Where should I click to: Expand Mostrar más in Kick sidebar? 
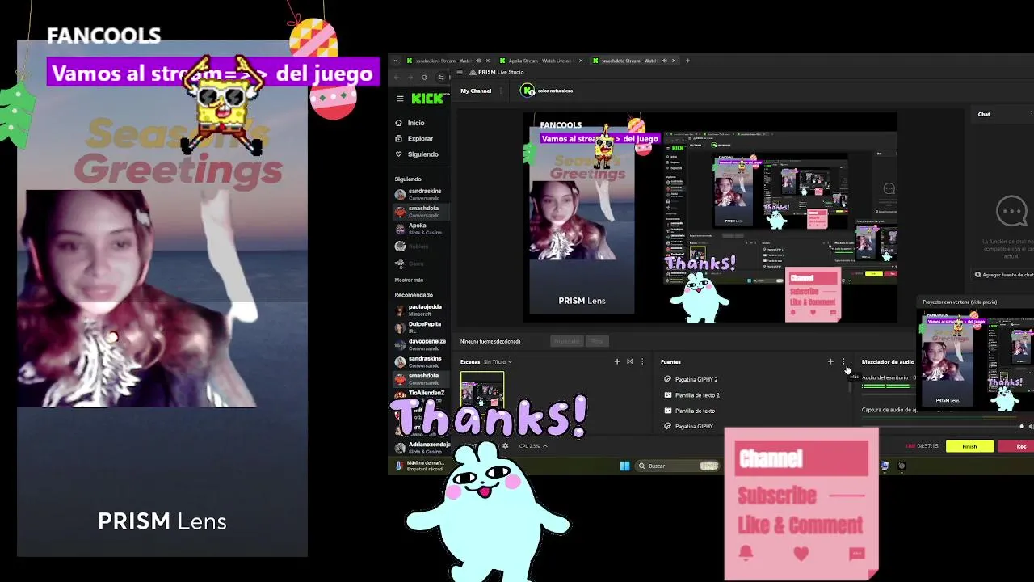(409, 280)
